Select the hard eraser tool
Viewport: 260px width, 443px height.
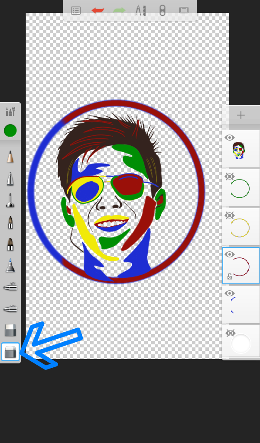pos(10,330)
